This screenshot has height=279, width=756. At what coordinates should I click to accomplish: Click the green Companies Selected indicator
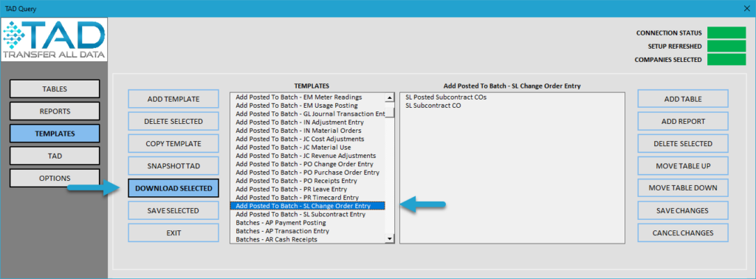(x=726, y=60)
